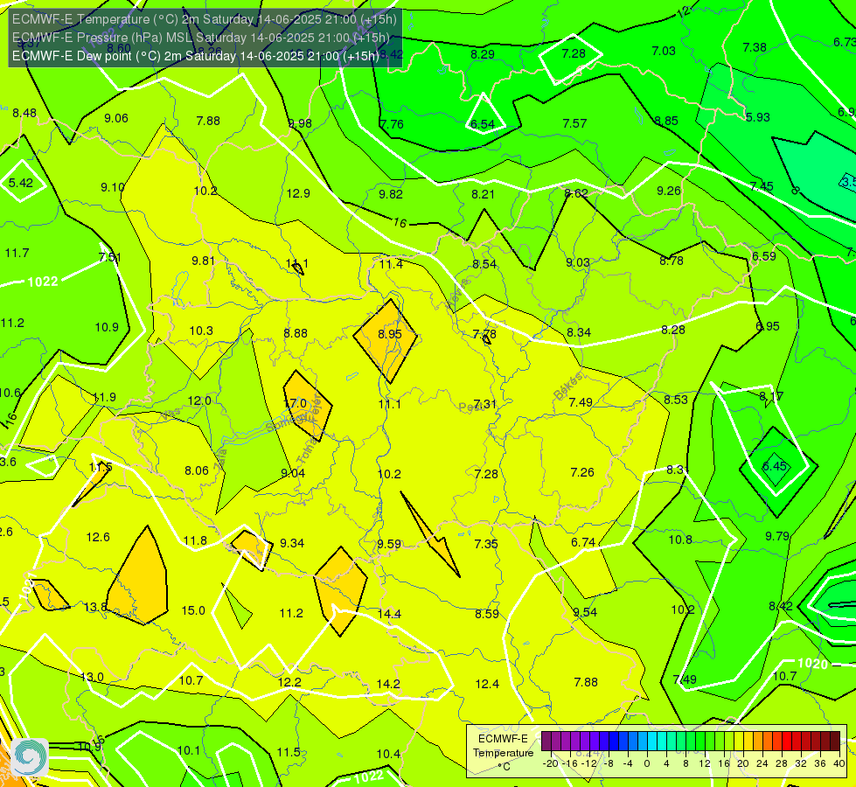Click the 9.26 dew point value

click(669, 191)
